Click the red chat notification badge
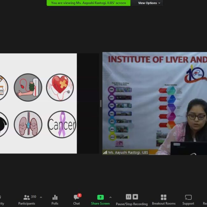The image size is (207, 207). point(79,195)
